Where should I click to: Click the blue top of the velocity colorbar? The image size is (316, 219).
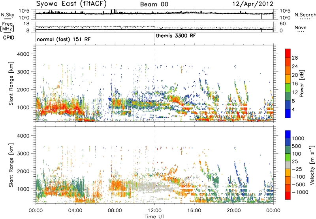[x=288, y=134]
